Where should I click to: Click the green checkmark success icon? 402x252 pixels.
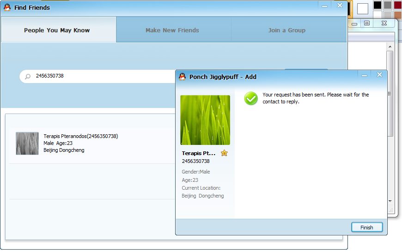(x=251, y=98)
